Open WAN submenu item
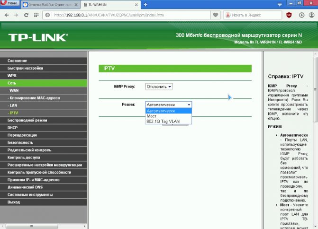This screenshot has height=229, width=318. [x=44, y=90]
